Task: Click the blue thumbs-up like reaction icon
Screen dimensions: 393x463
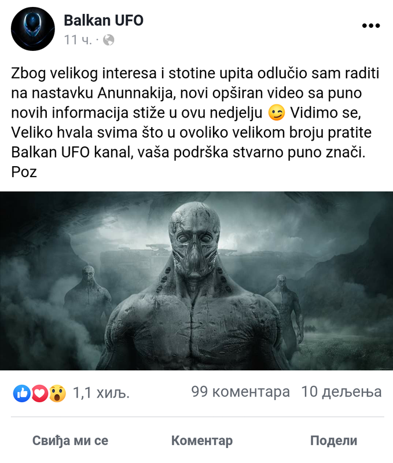Action: click(22, 394)
